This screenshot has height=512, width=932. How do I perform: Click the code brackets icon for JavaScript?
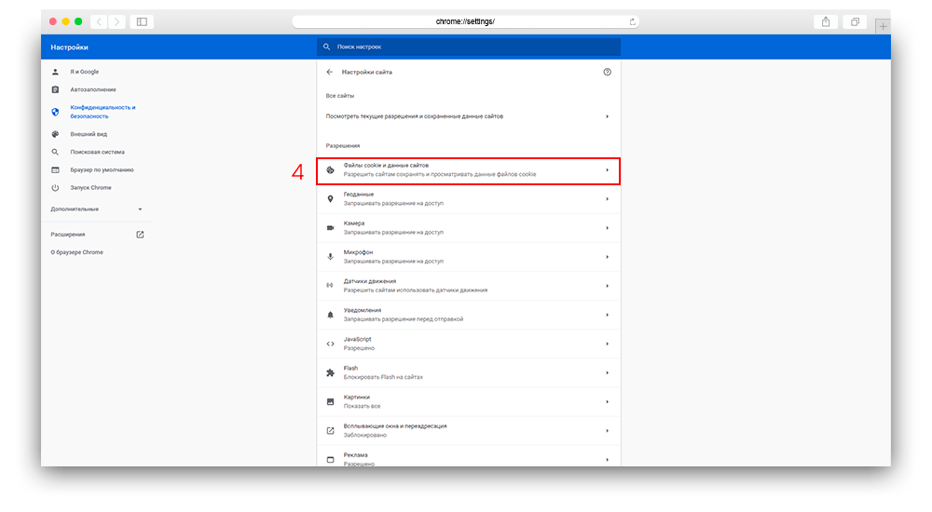click(331, 344)
